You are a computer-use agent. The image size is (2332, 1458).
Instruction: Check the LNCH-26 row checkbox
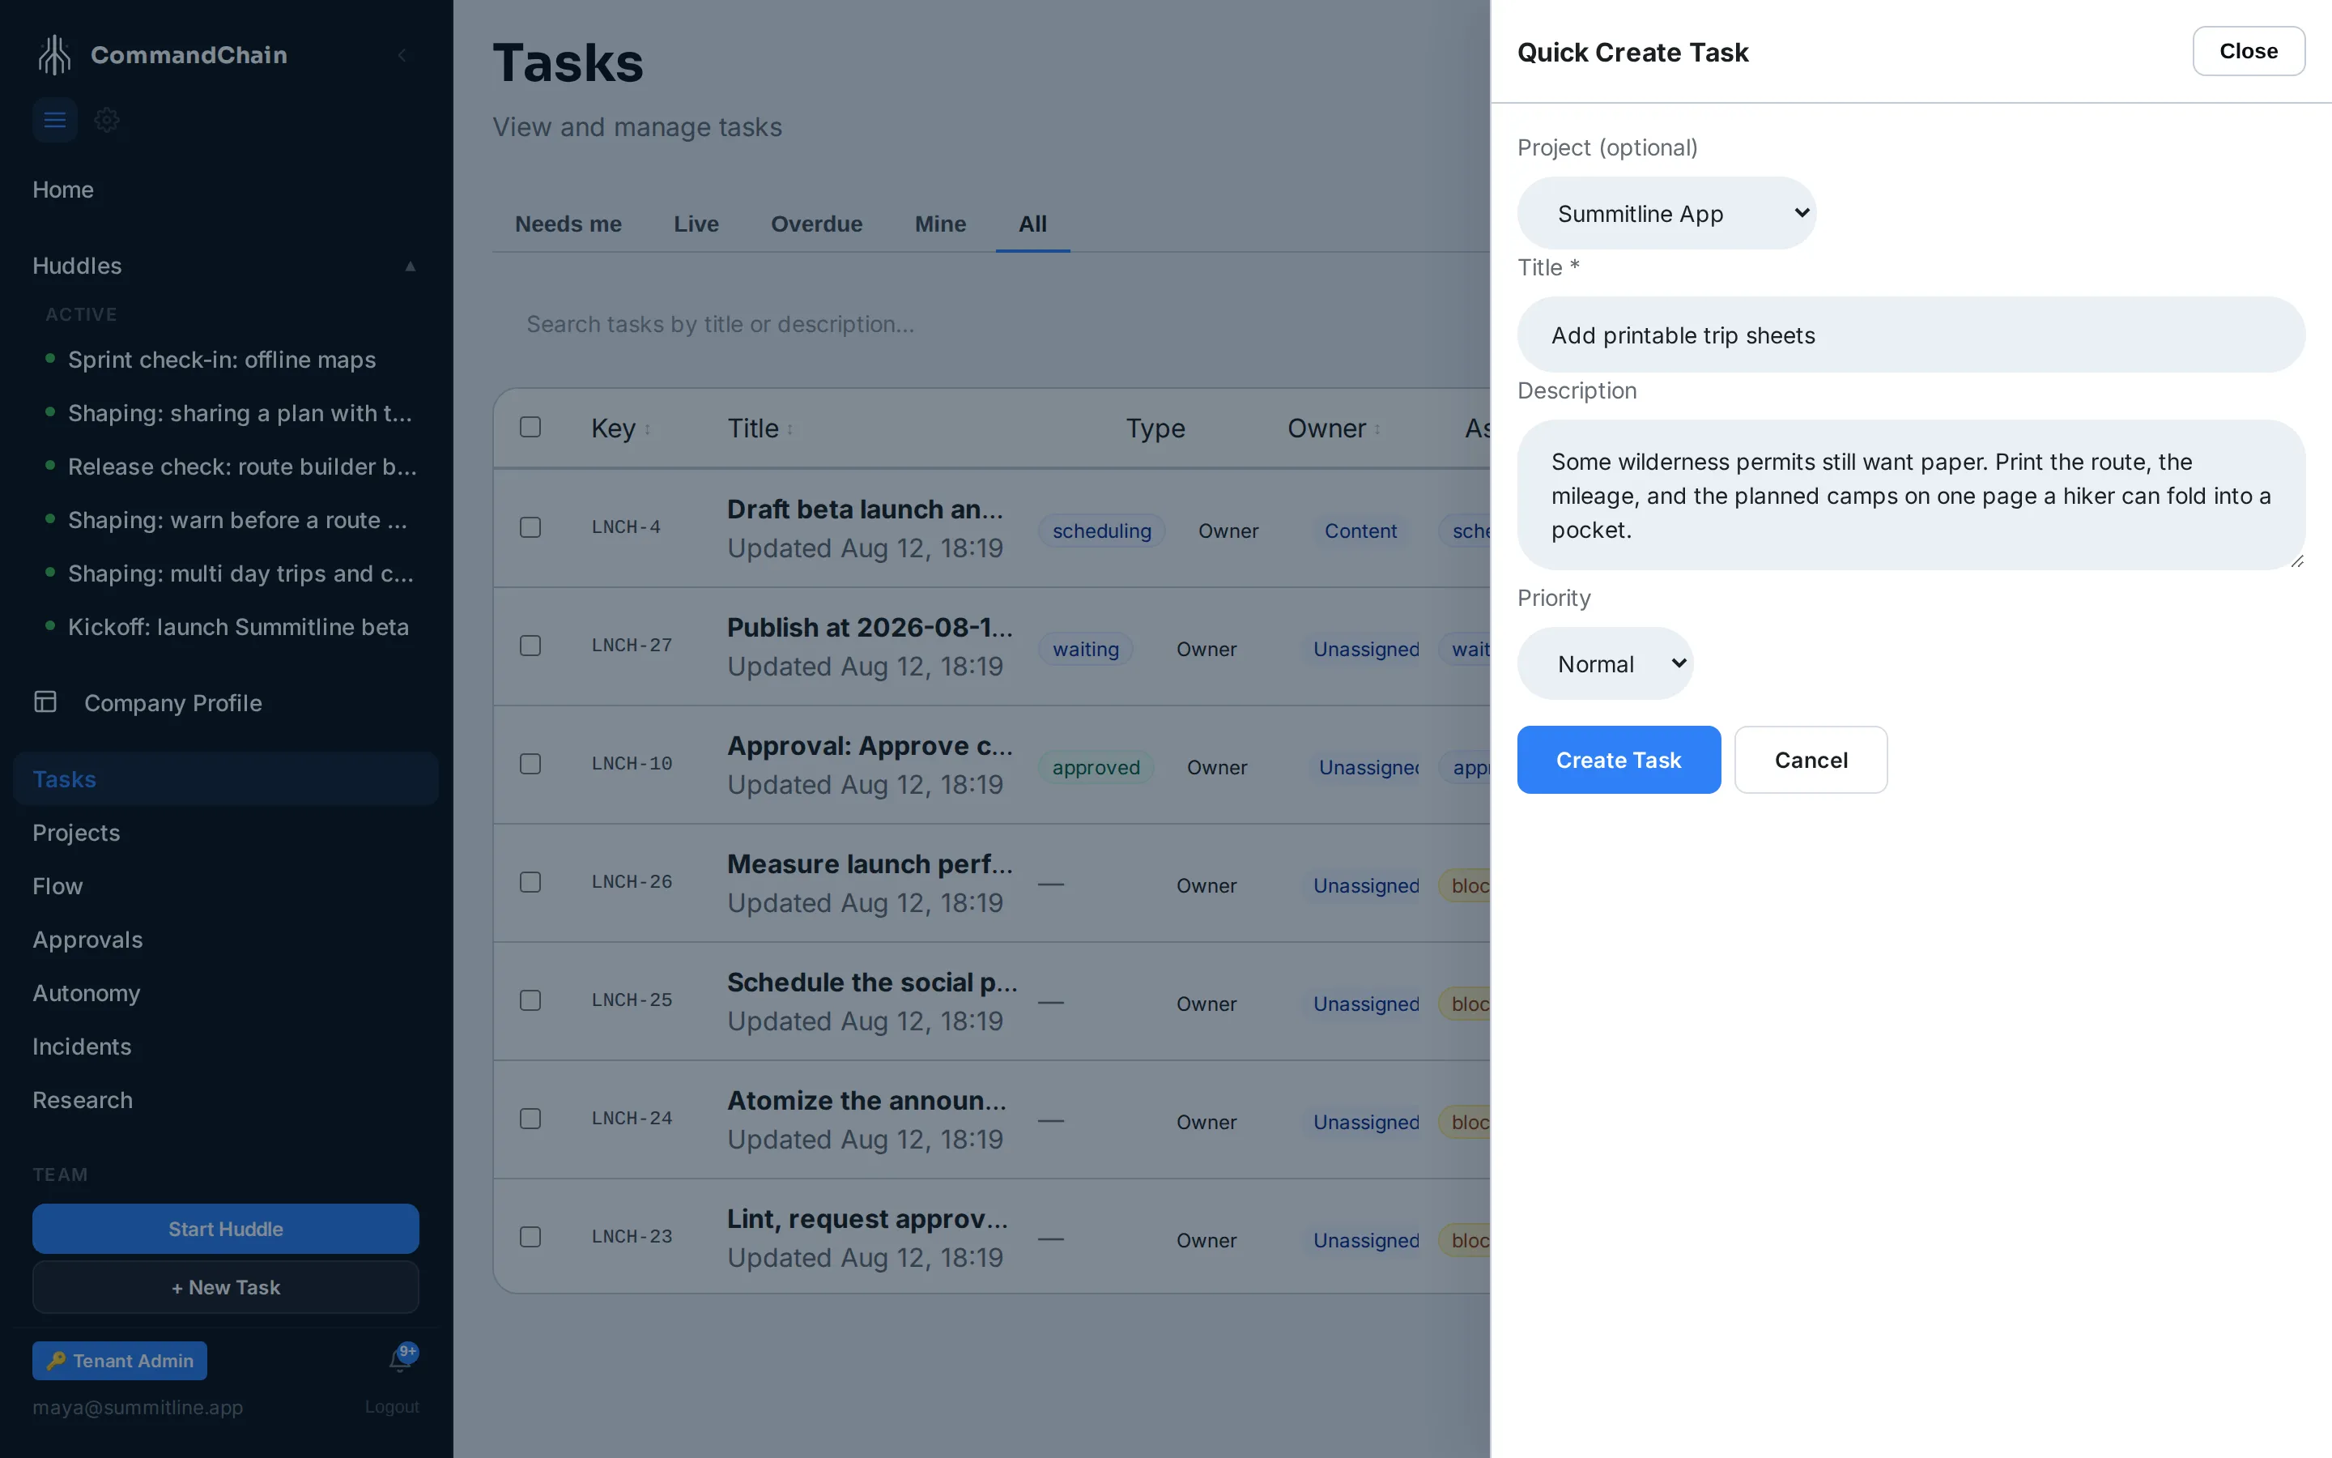point(530,881)
